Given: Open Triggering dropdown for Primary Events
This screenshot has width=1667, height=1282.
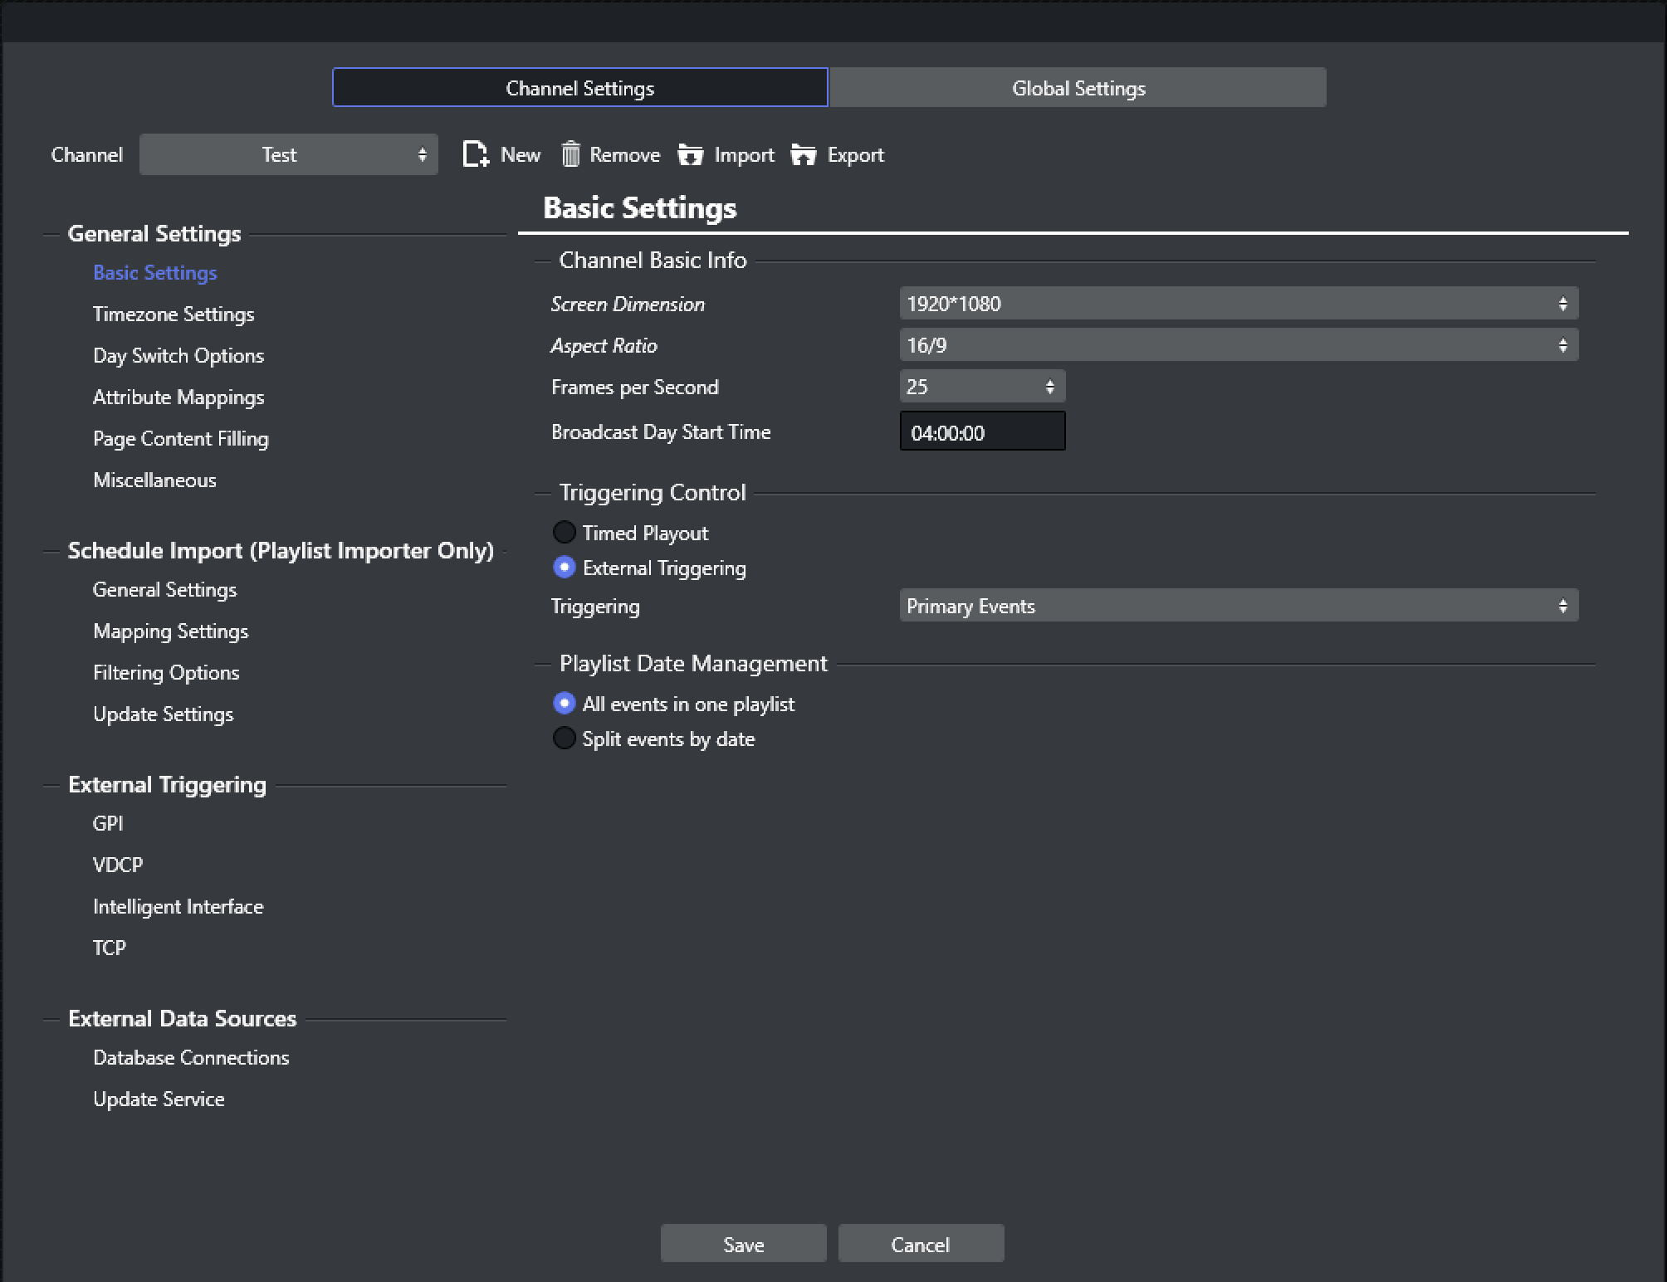Looking at the screenshot, I should (1233, 605).
